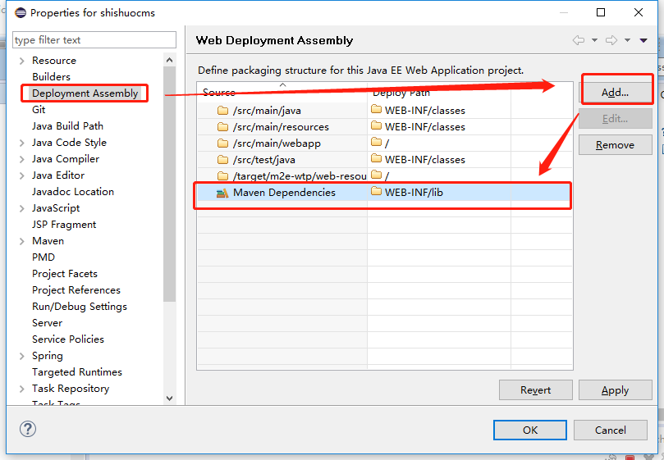Screen dimensions: 664x460
Task: Select Builders in the properties tree
Action: click(x=51, y=76)
